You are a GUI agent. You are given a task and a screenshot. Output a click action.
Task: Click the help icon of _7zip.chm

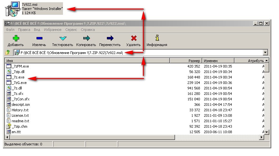(8, 126)
